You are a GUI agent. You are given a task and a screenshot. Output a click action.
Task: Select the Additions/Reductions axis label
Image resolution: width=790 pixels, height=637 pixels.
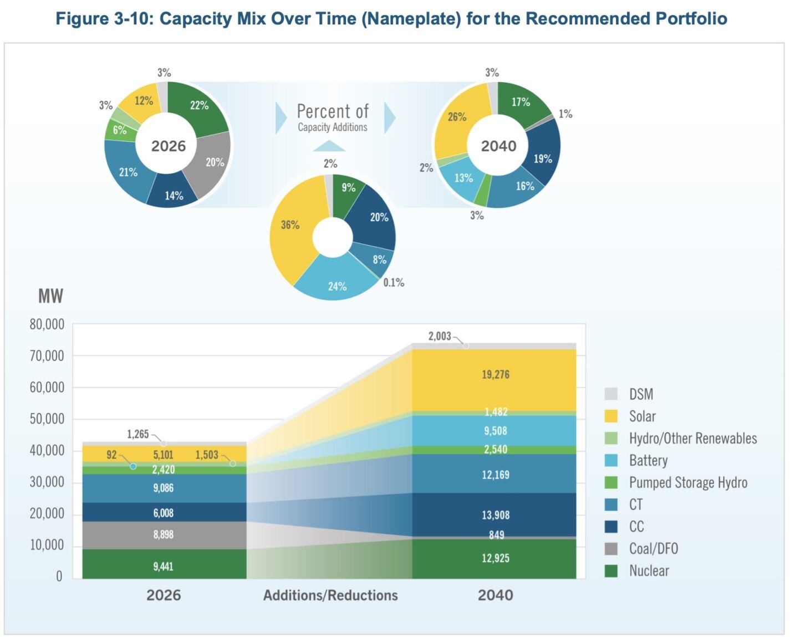[330, 595]
